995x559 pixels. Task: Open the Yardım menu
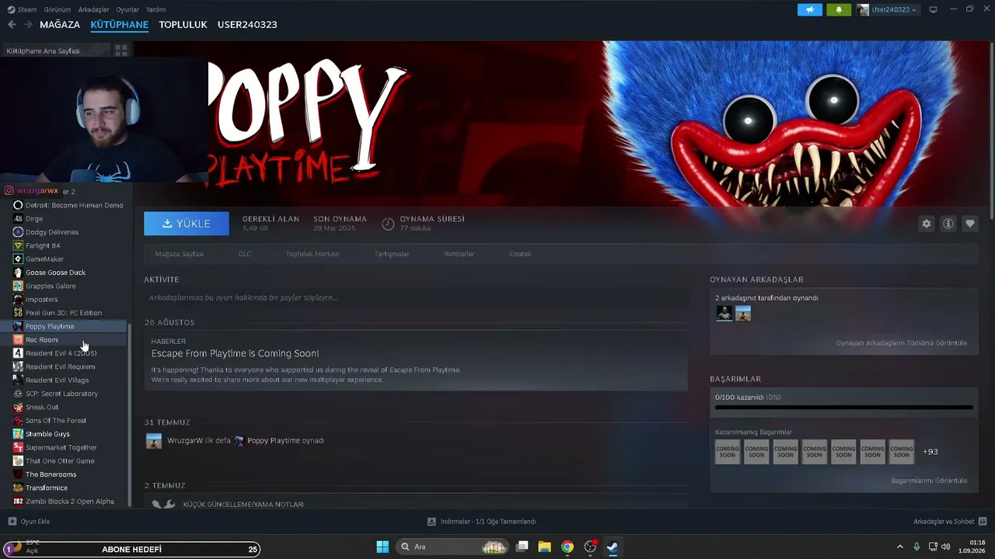pos(155,9)
